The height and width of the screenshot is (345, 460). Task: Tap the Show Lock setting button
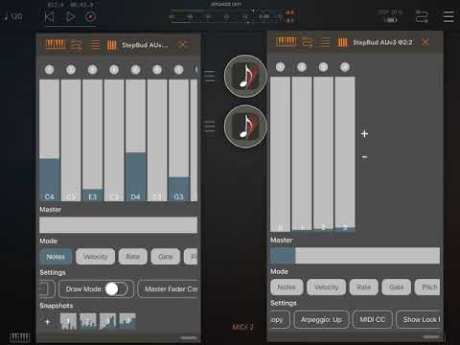pyautogui.click(x=419, y=319)
